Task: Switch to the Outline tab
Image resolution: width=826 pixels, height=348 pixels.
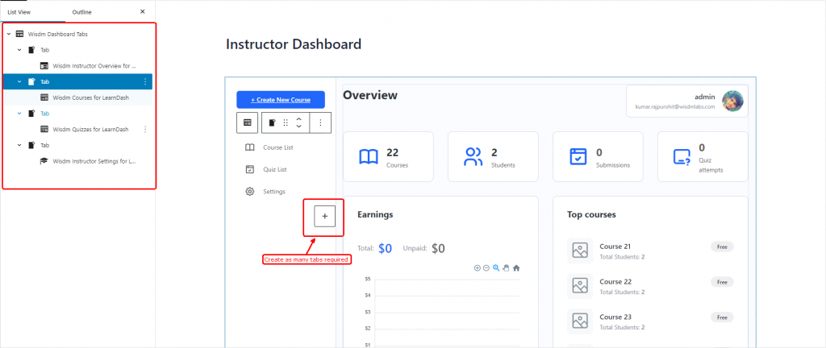Action: point(81,12)
